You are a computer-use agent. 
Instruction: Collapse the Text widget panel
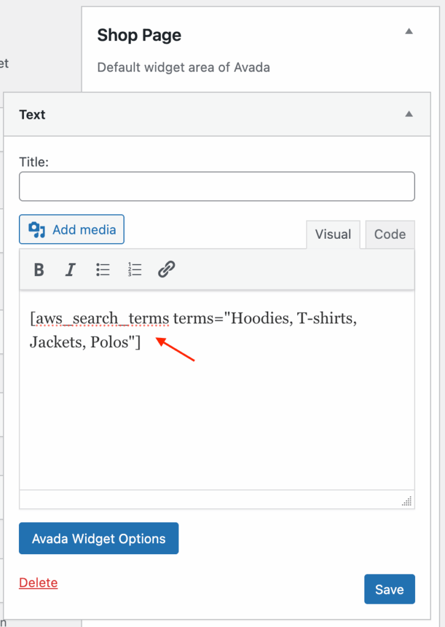tap(408, 114)
